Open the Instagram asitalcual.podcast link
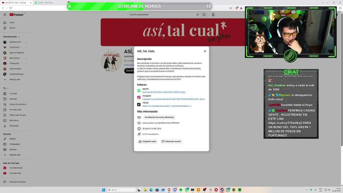This screenshot has height=193, width=343. [174, 99]
